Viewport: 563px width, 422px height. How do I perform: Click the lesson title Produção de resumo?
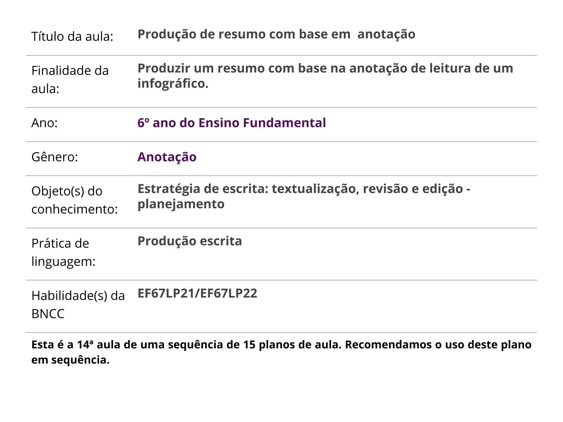pyautogui.click(x=276, y=34)
